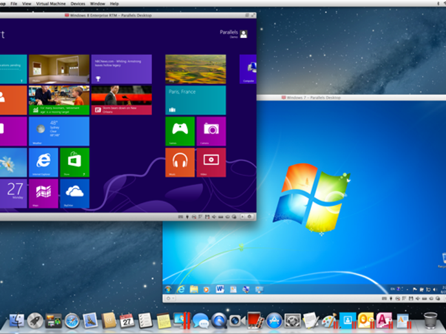Viewport: 446px width, 334px height.
Task: Open the NBCNews.com news tile
Action: pyautogui.click(x=122, y=69)
